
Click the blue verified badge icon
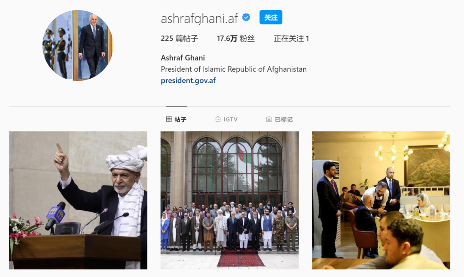[x=246, y=18]
